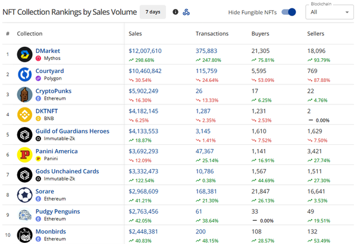Open the 7 days time period selector
Viewport: 357px width, 244px height.
pyautogui.click(x=153, y=12)
